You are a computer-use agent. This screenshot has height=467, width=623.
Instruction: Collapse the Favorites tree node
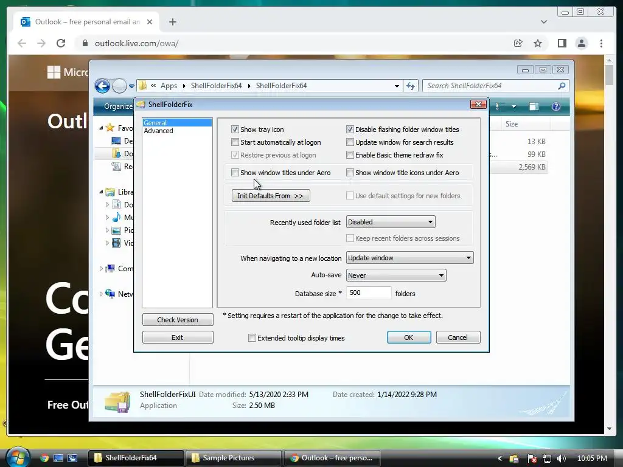101,128
